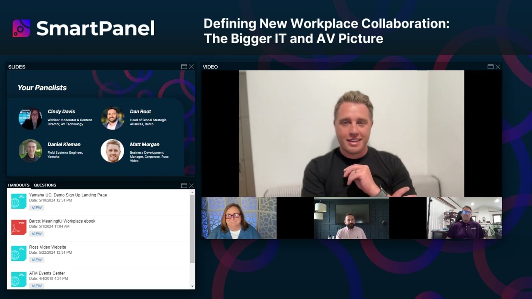Viewport: 532px width, 299px height.
Task: Click the ATM Events Center URL icon
Action: [x=19, y=279]
